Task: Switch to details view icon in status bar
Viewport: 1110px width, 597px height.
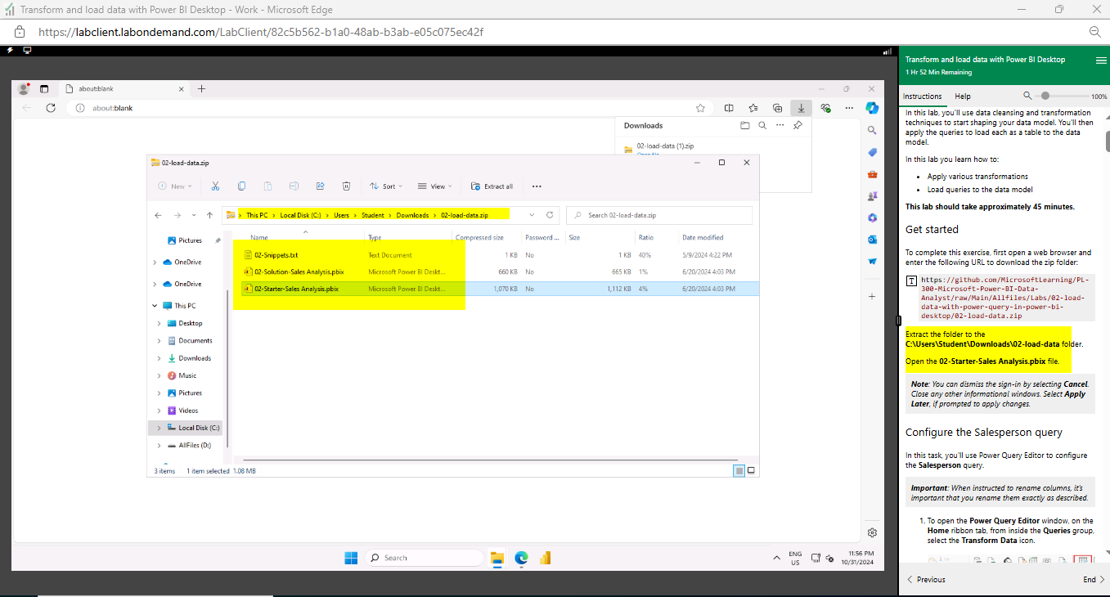Action: coord(739,471)
